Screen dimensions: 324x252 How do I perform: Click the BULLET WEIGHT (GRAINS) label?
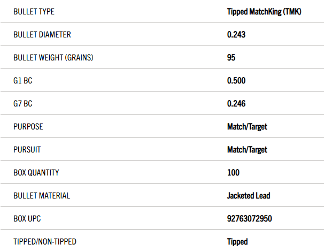[x=53, y=58]
